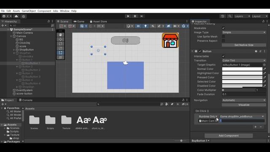Open the Layers dropdown
This screenshot has height=152, width=270.
click(242, 16)
